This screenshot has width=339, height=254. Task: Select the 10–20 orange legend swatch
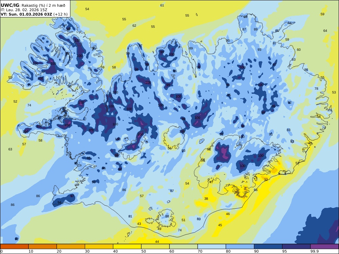43,247
